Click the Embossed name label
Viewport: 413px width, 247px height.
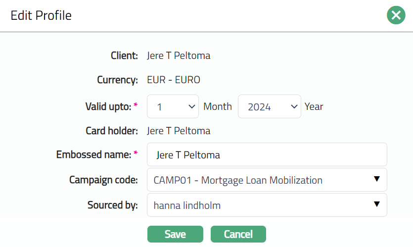point(94,154)
